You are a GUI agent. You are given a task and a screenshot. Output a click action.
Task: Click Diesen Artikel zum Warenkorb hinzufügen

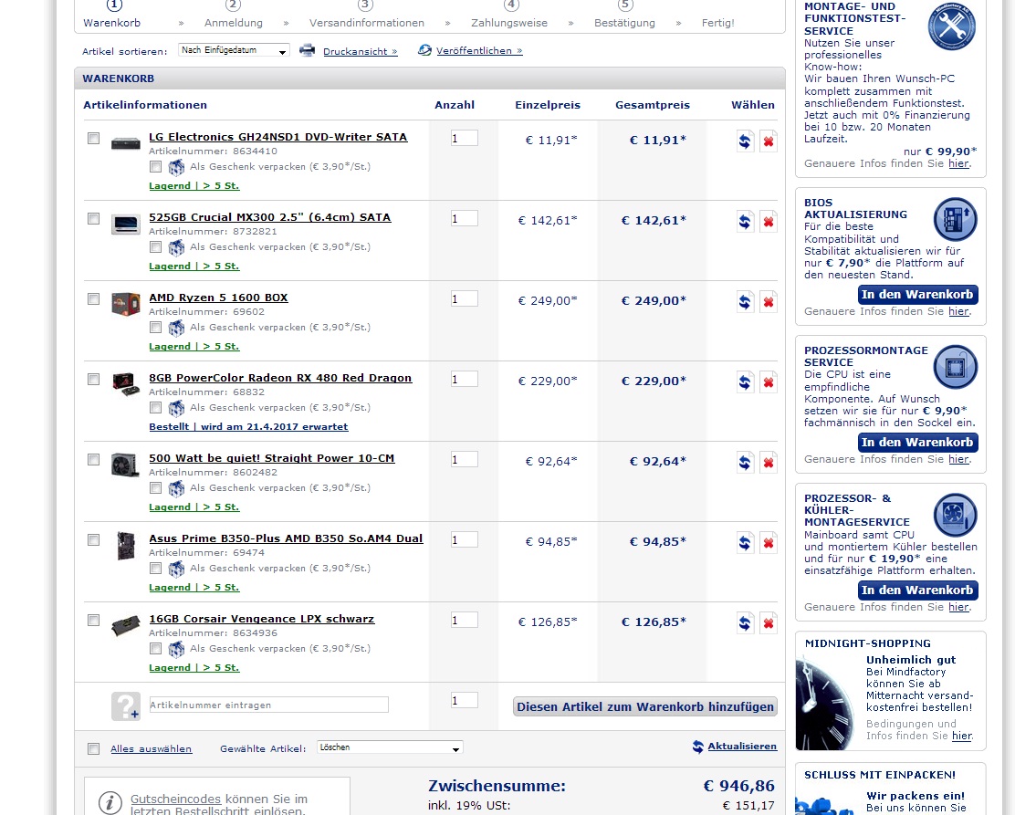pyautogui.click(x=644, y=706)
